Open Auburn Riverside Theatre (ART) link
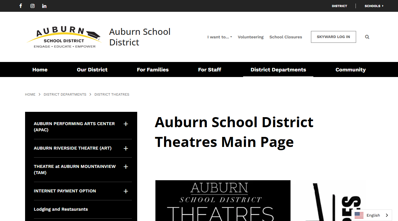 (73, 148)
